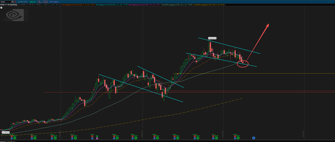Click the last price 165.17

pyautogui.click(x=32, y=2)
